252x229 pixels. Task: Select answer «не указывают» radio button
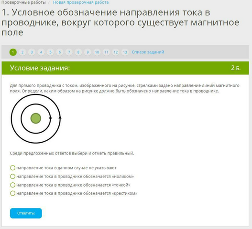(x=13, y=168)
